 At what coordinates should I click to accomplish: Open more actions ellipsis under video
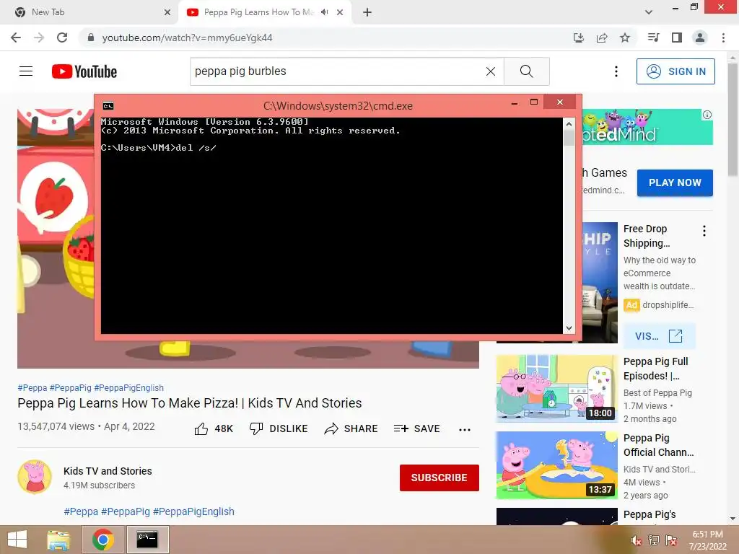pos(465,430)
